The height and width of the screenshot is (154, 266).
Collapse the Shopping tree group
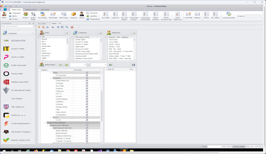coord(51,78)
